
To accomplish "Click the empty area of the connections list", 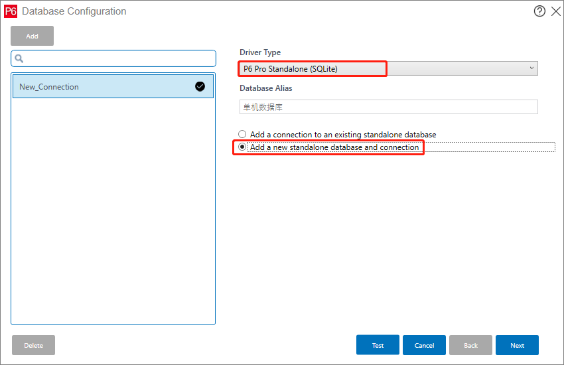I will point(113,211).
